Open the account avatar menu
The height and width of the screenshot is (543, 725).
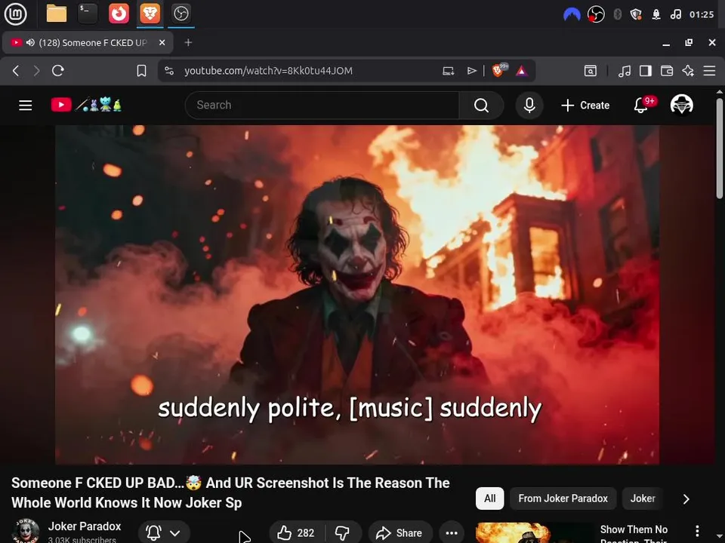pos(681,105)
